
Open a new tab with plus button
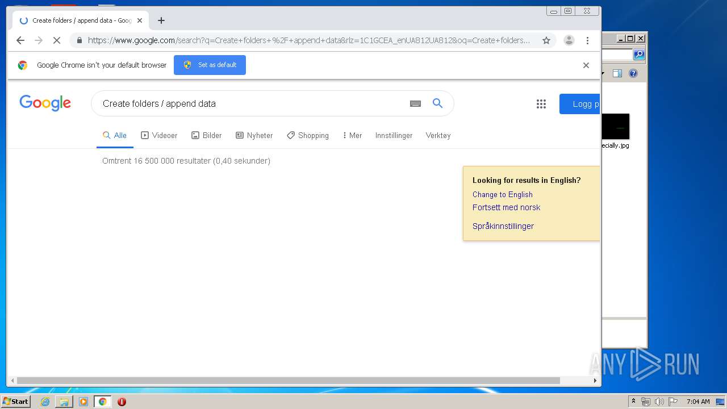pos(161,20)
